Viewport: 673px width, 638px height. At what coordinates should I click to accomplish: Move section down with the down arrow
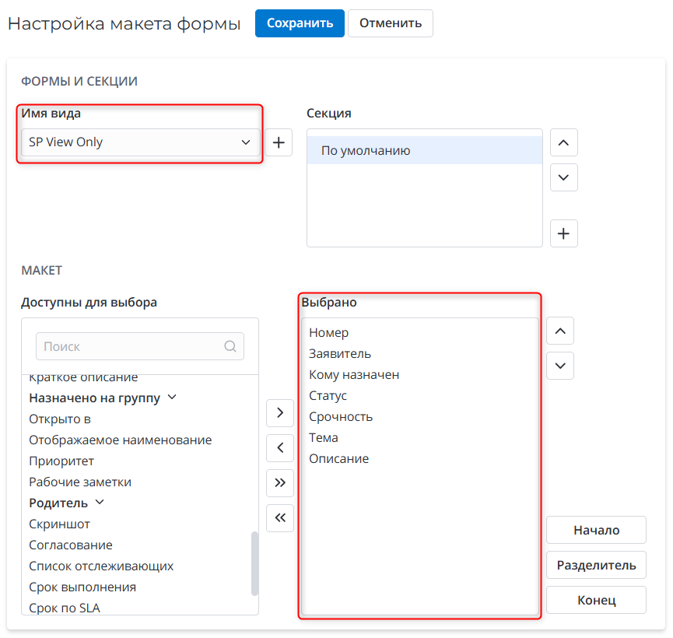point(563,177)
